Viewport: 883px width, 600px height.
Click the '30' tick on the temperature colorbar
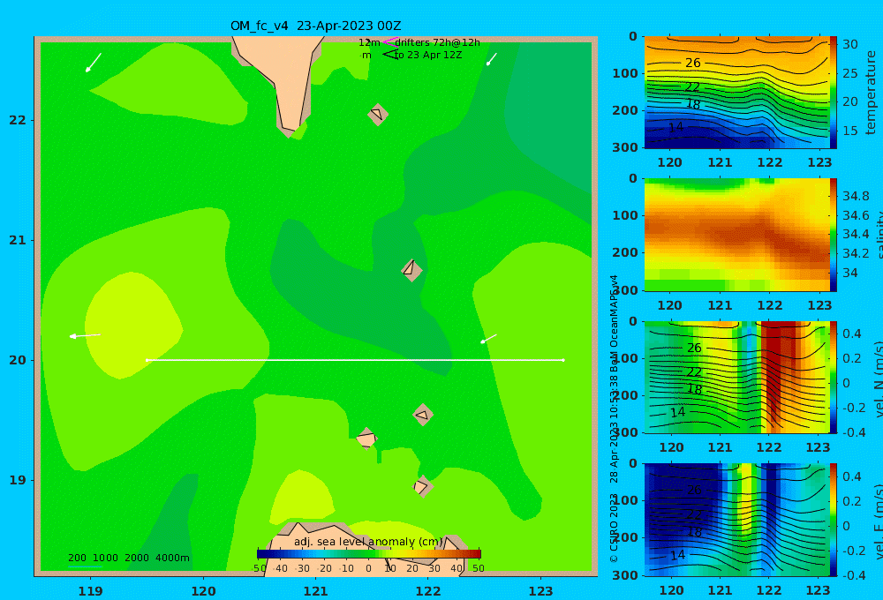click(849, 44)
